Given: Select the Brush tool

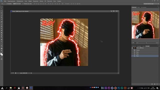Looking at the screenshot, I should coord(1,24).
